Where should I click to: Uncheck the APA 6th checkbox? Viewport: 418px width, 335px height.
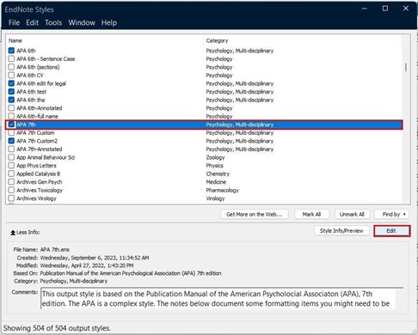coord(11,51)
